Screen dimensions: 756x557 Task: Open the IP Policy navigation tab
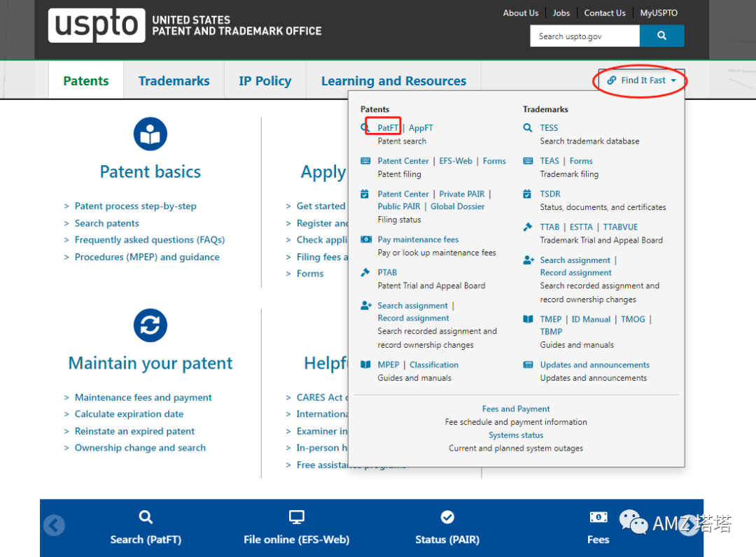pos(265,81)
